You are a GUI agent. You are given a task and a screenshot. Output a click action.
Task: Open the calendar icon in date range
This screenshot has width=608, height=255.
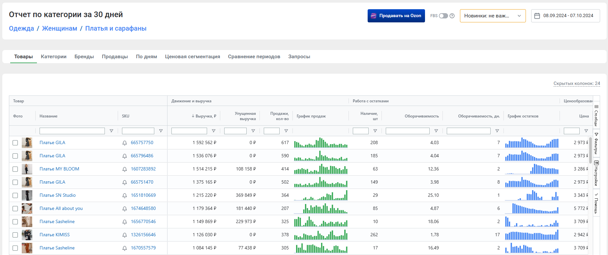[x=537, y=16]
